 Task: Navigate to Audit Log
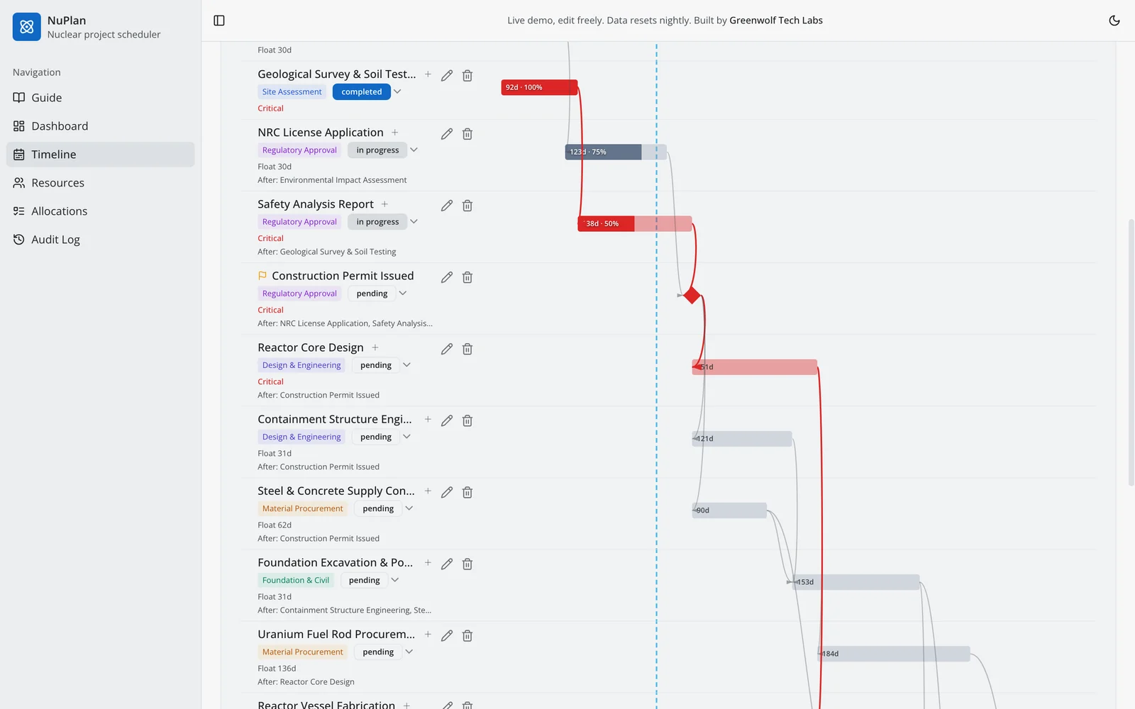point(101,240)
